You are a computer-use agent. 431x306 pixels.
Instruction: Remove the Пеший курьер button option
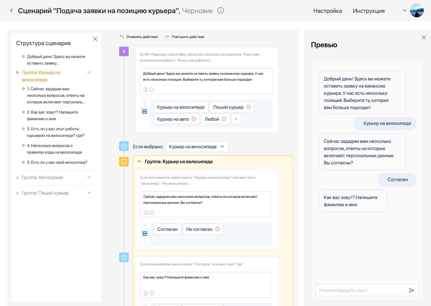tap(248, 107)
